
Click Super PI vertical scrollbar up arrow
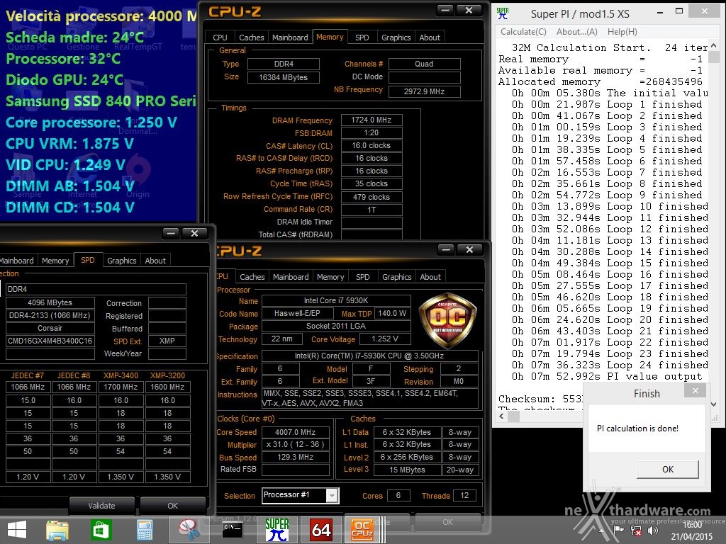pos(714,45)
